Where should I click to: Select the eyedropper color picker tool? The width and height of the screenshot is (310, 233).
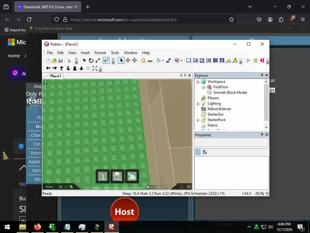pyautogui.click(x=168, y=61)
